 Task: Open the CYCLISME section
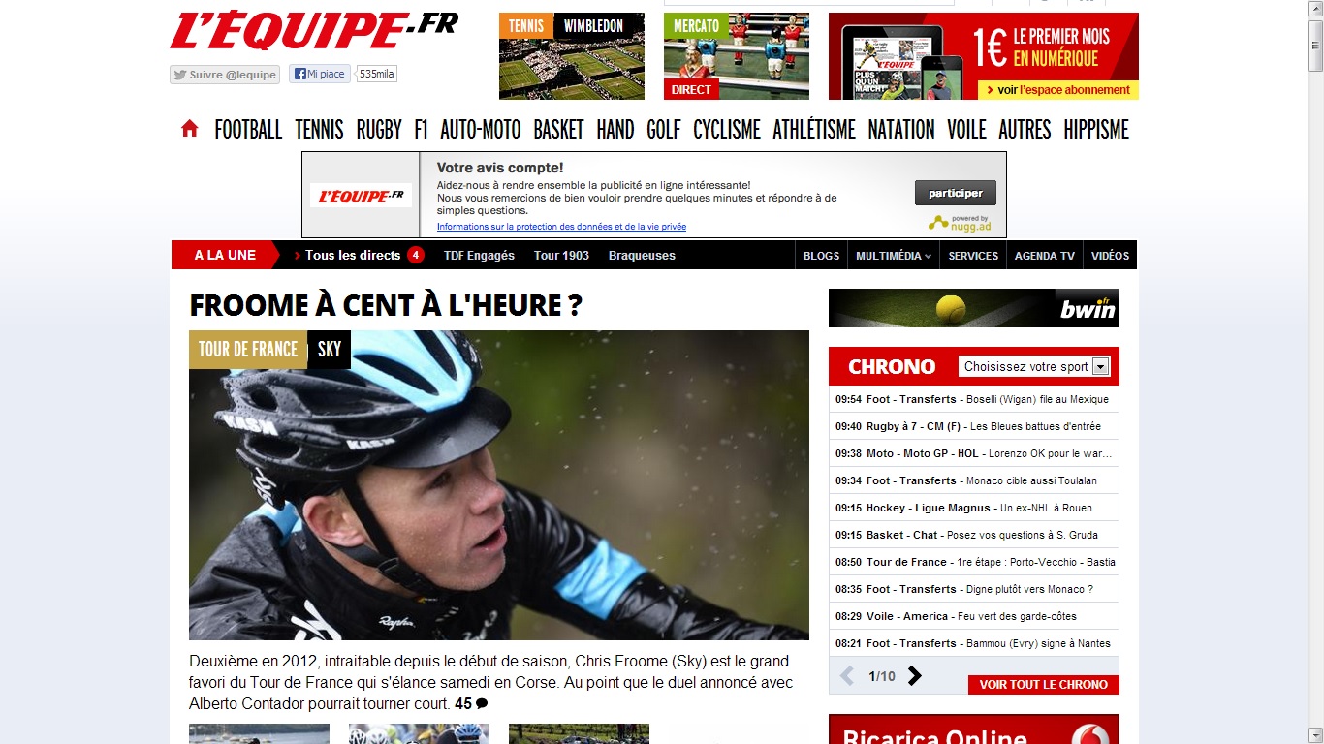727,130
